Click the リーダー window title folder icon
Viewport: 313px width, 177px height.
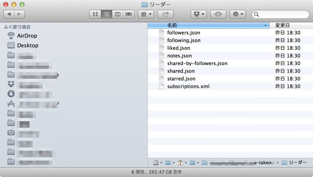(x=145, y=4)
